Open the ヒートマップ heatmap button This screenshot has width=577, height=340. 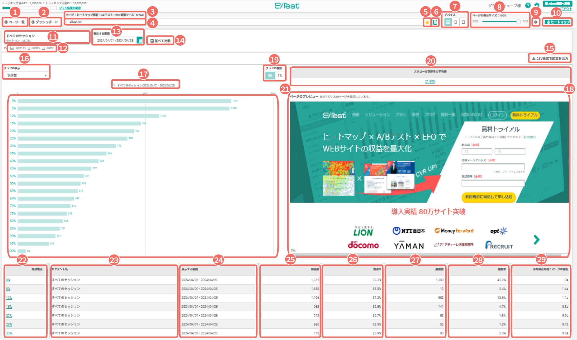(x=558, y=22)
